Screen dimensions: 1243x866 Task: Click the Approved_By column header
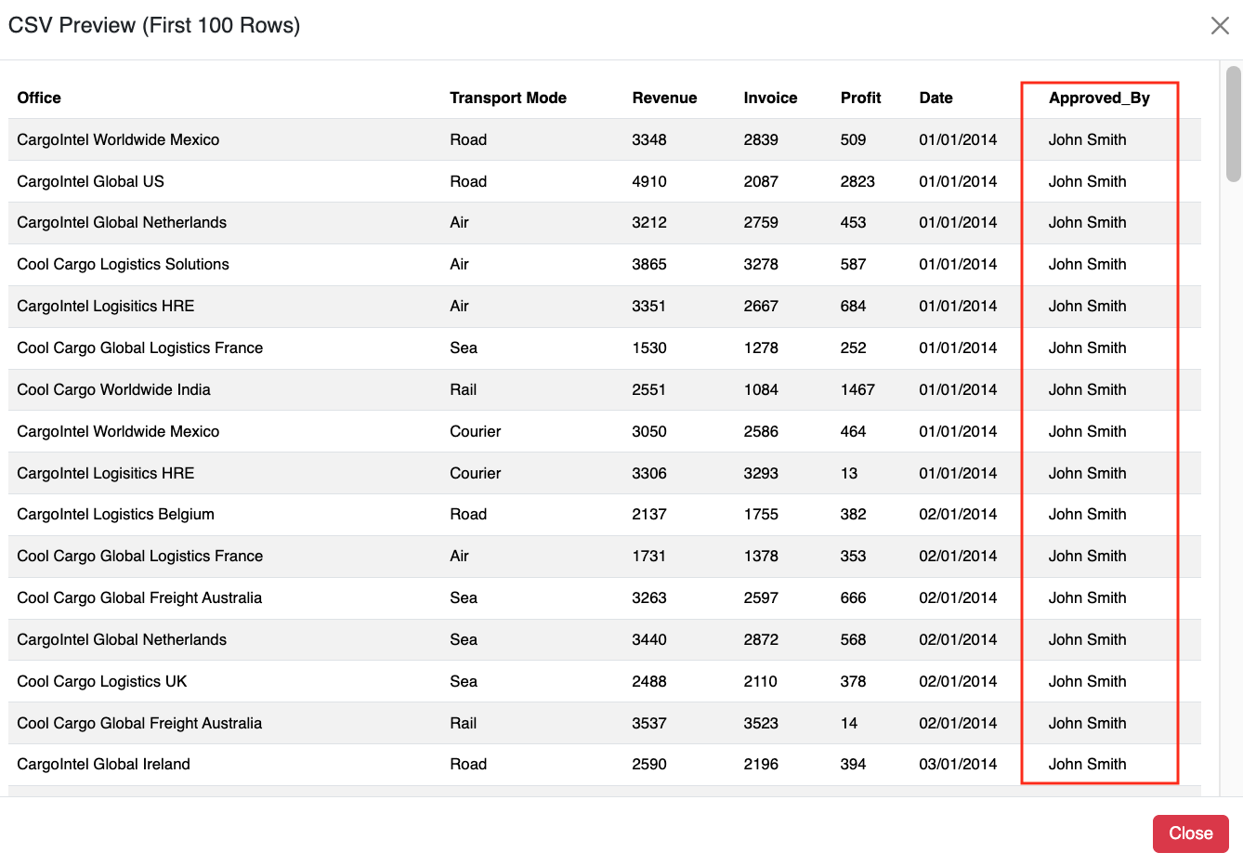1099,98
